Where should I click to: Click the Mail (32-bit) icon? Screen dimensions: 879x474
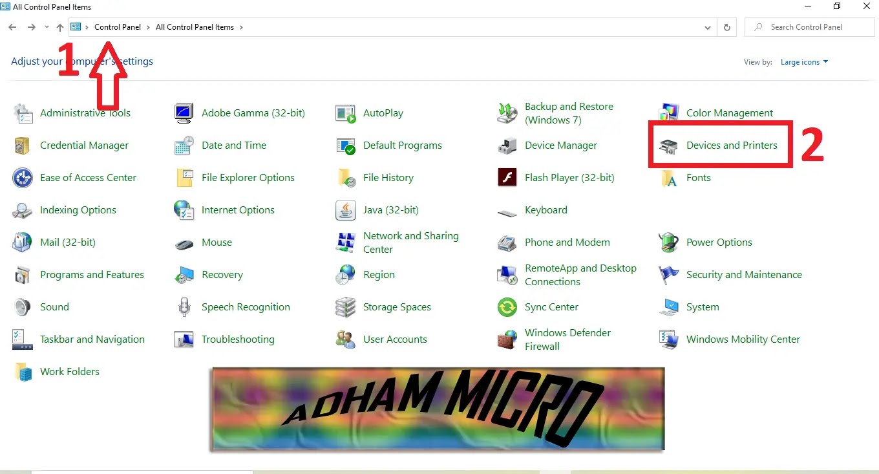point(23,242)
